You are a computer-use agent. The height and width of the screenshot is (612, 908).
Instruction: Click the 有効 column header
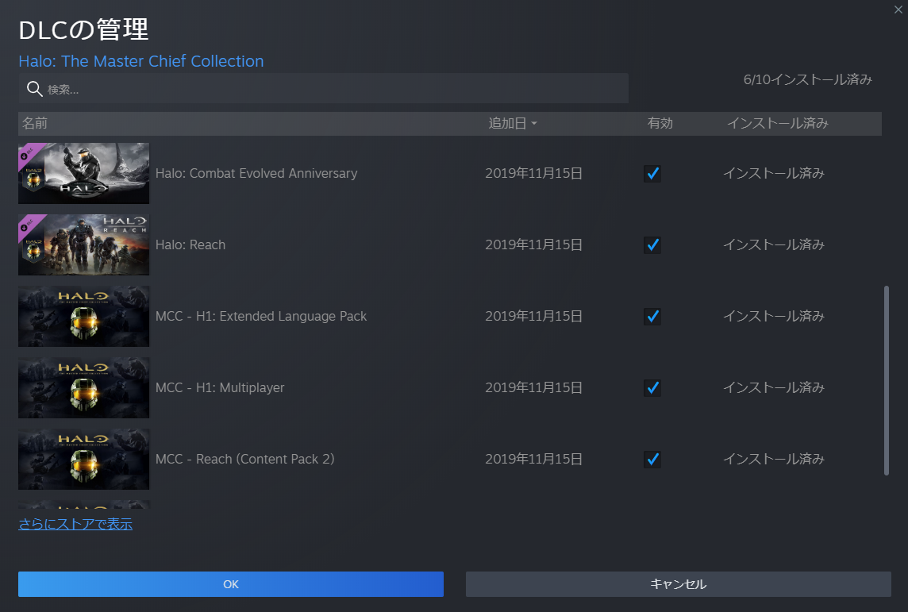(660, 123)
